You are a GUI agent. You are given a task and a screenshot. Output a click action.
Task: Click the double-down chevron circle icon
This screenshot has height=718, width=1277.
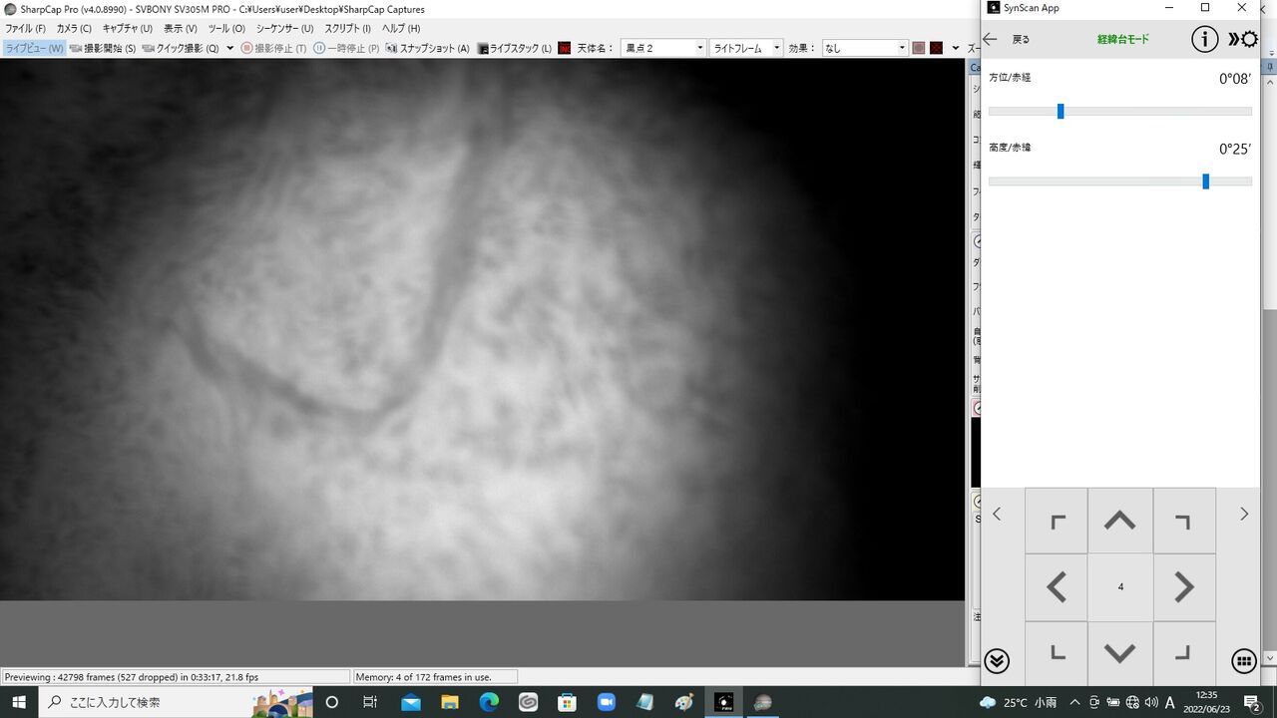click(x=997, y=660)
